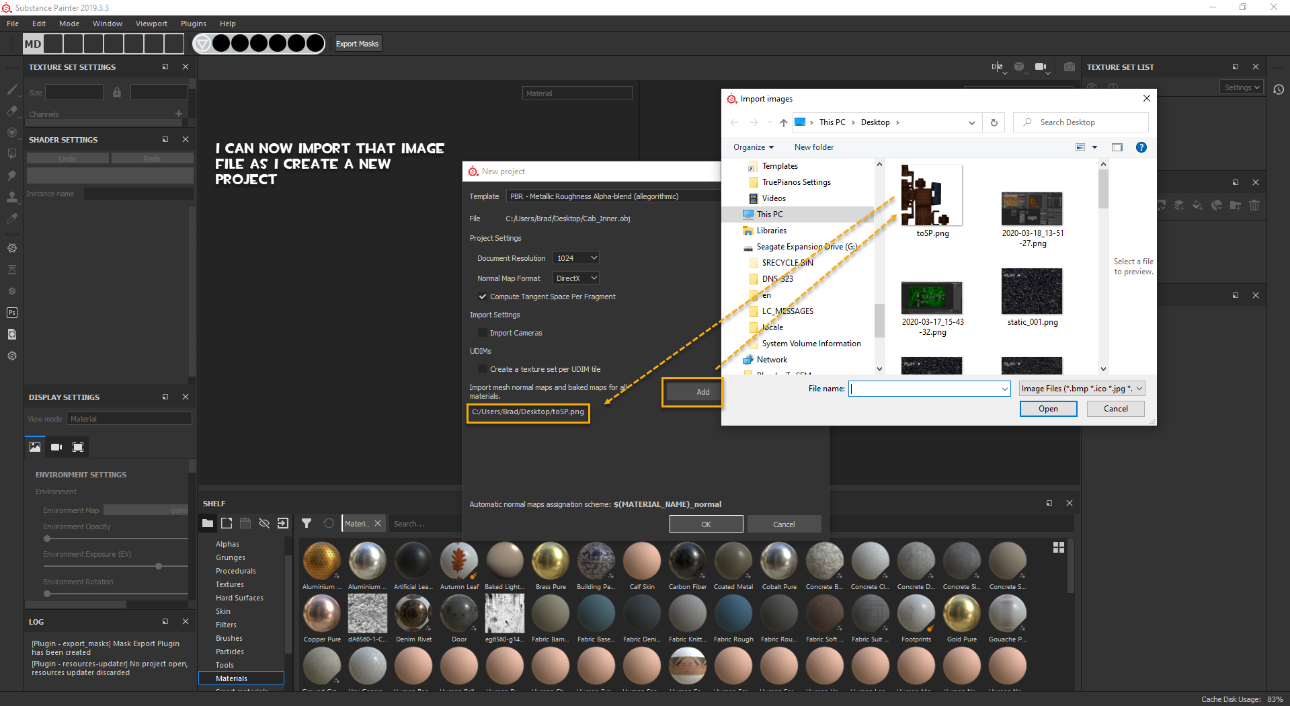Adjust the Environment Opacity slider
The image size is (1290, 706).
pos(116,539)
